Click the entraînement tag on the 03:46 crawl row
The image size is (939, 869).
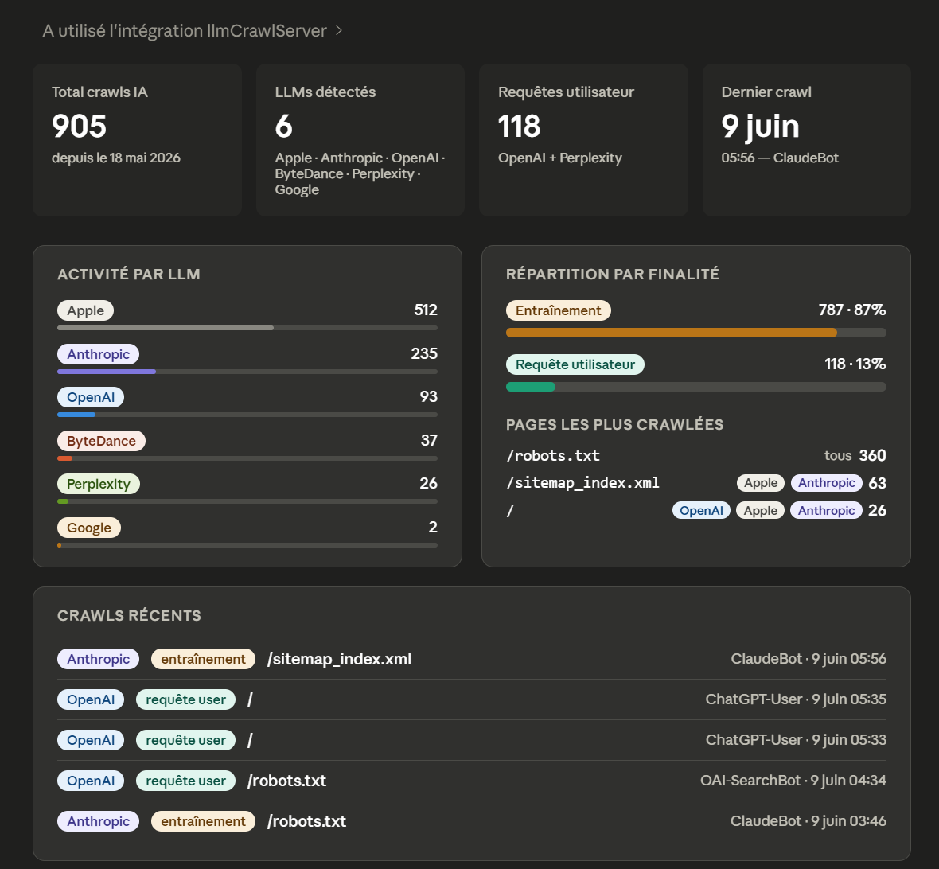click(x=203, y=821)
